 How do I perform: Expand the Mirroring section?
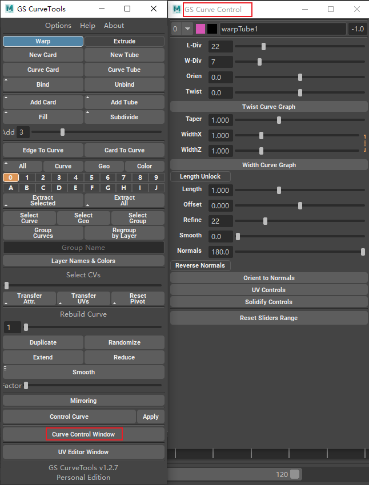pos(83,401)
